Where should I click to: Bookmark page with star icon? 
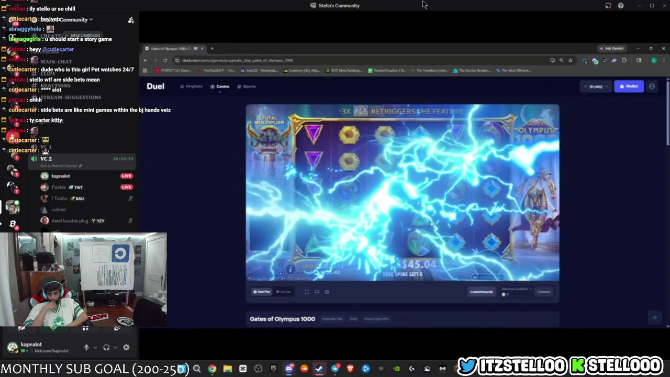[x=571, y=60]
